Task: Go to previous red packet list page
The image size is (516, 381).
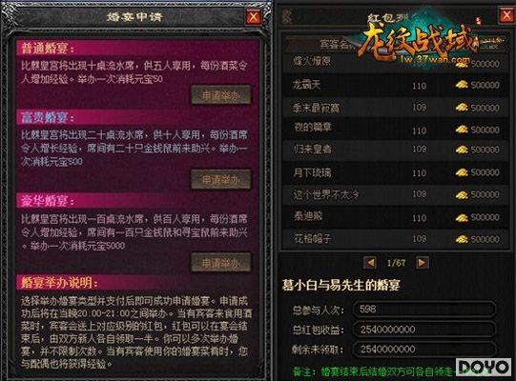Action: click(x=371, y=263)
